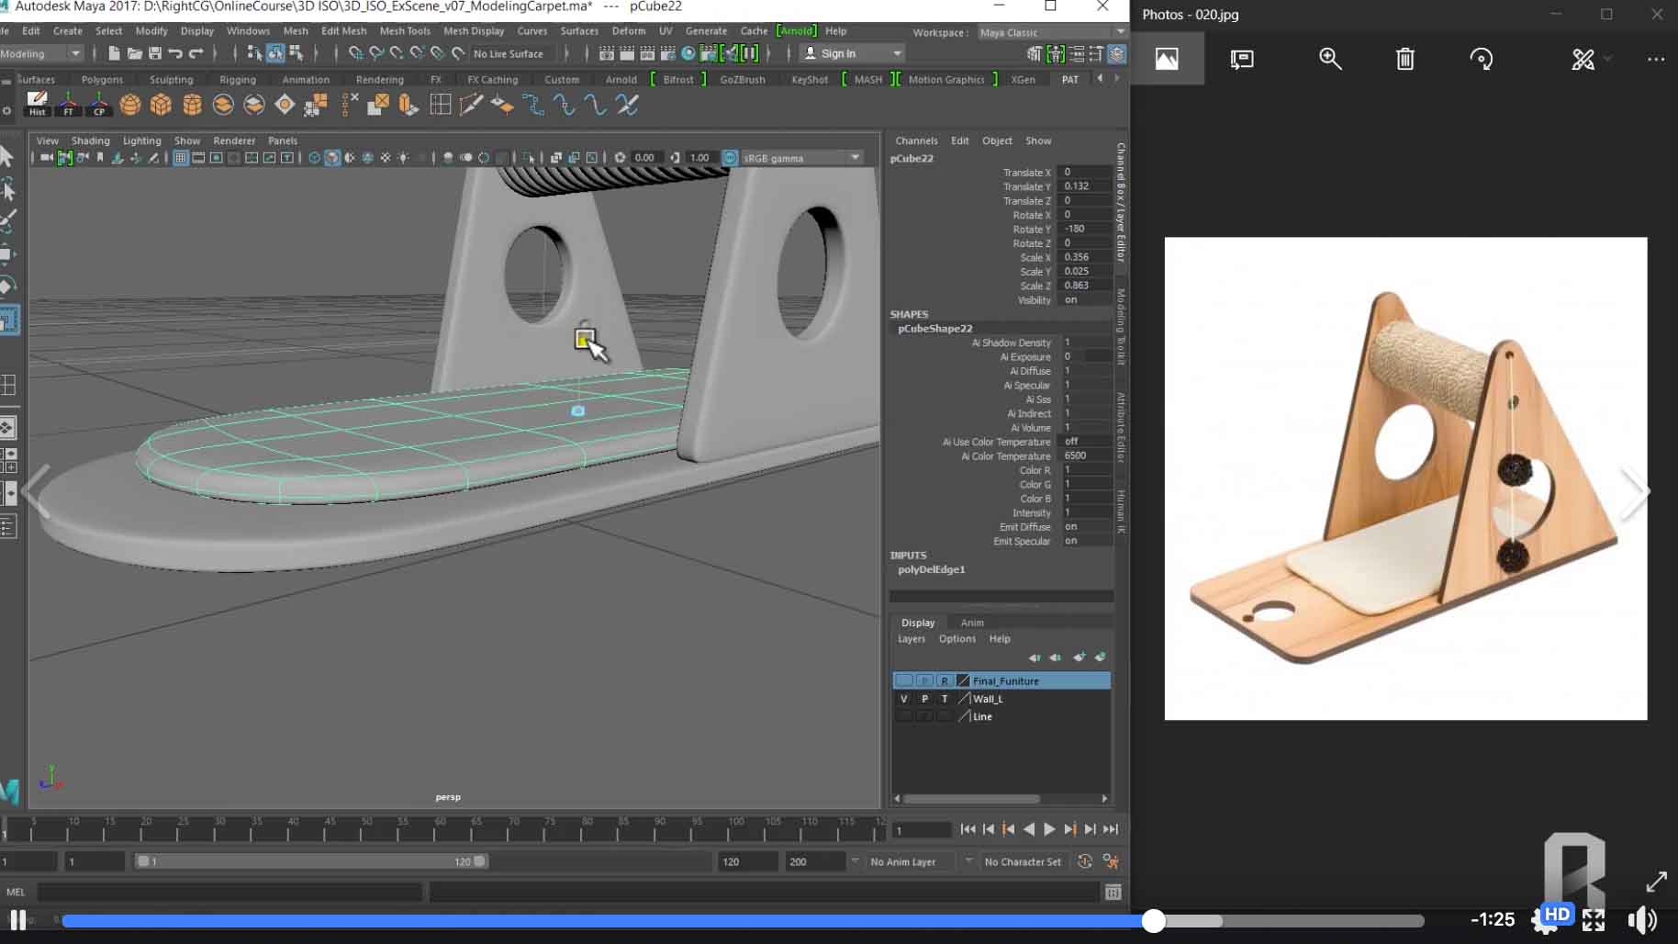Open the Mesh Tools menu
Screen dimensions: 1678x944
tap(404, 30)
